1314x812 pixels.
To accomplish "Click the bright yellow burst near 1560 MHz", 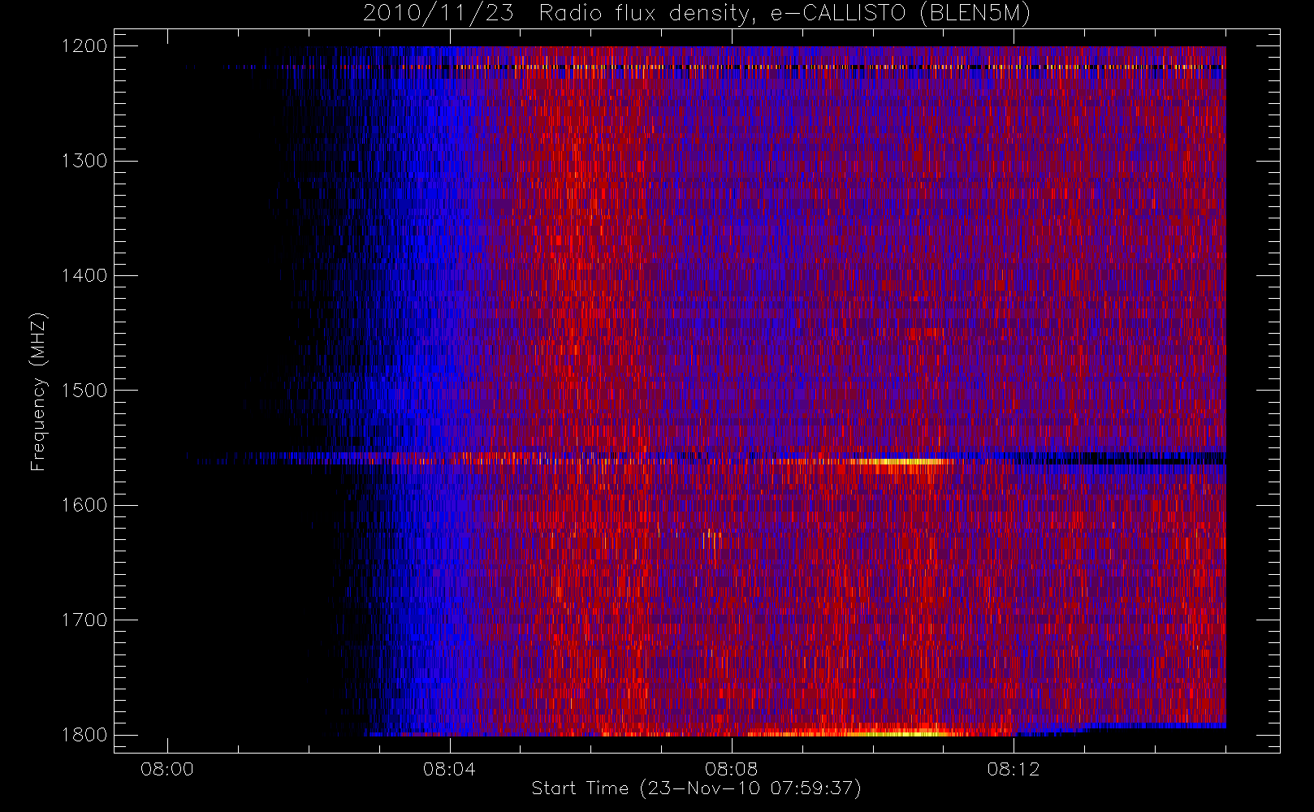I will click(x=901, y=461).
